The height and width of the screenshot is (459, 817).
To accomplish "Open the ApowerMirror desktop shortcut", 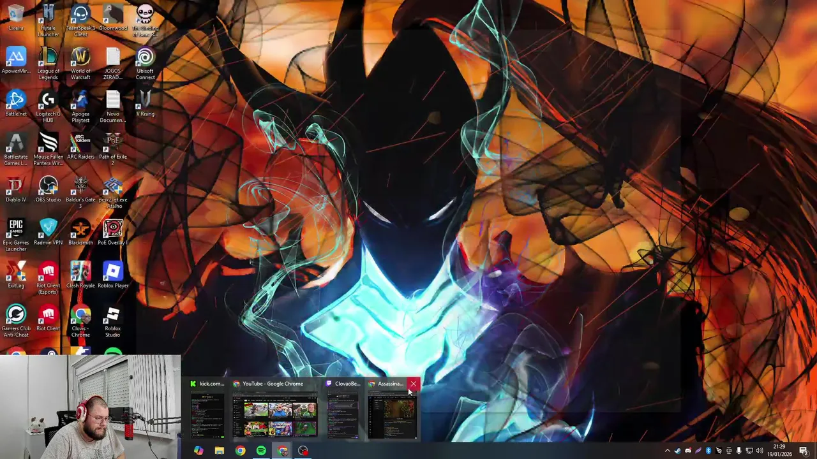I will tap(16, 61).
